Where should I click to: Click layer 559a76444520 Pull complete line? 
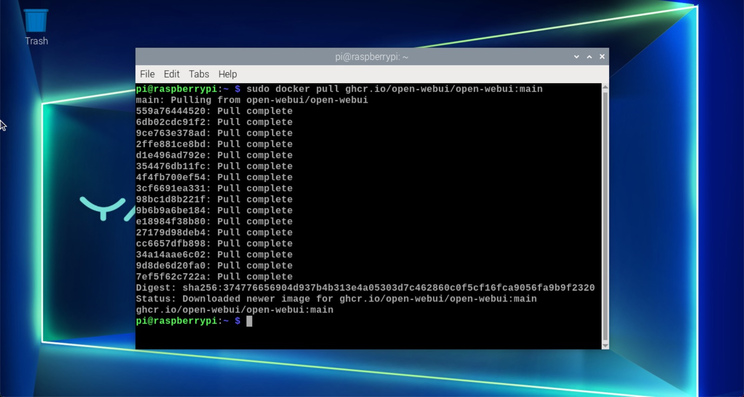[x=214, y=111]
